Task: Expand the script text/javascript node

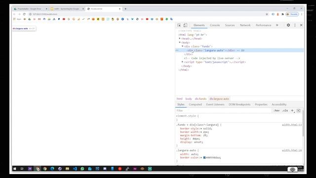Action: (182, 62)
